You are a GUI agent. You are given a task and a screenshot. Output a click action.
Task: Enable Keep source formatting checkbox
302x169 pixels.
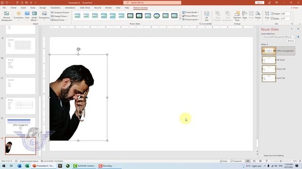(262, 155)
